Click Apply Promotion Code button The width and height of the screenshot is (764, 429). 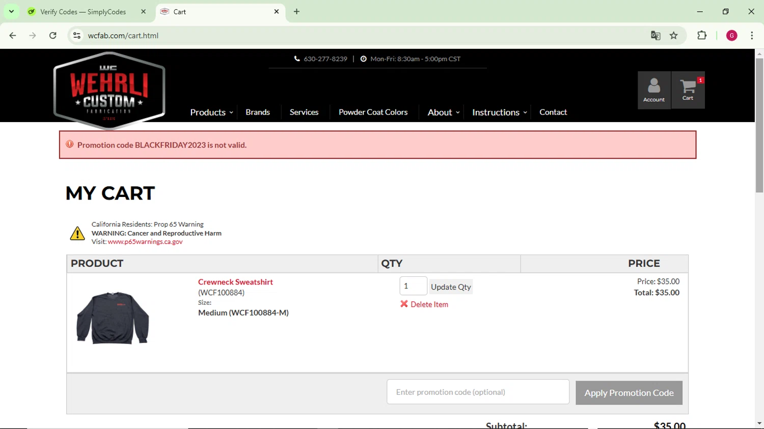pyautogui.click(x=629, y=393)
